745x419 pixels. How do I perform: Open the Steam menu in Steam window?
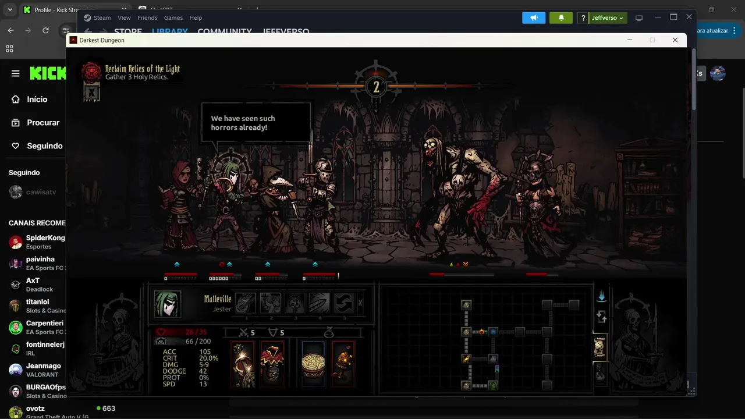coord(102,18)
